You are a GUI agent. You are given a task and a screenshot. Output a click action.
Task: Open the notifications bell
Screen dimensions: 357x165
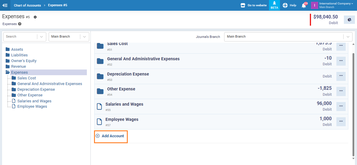coord(304,5)
